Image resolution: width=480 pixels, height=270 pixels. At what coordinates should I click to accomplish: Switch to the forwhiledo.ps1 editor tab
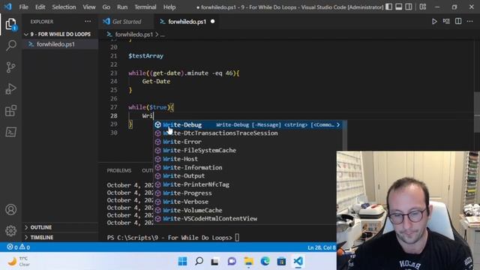pos(187,22)
